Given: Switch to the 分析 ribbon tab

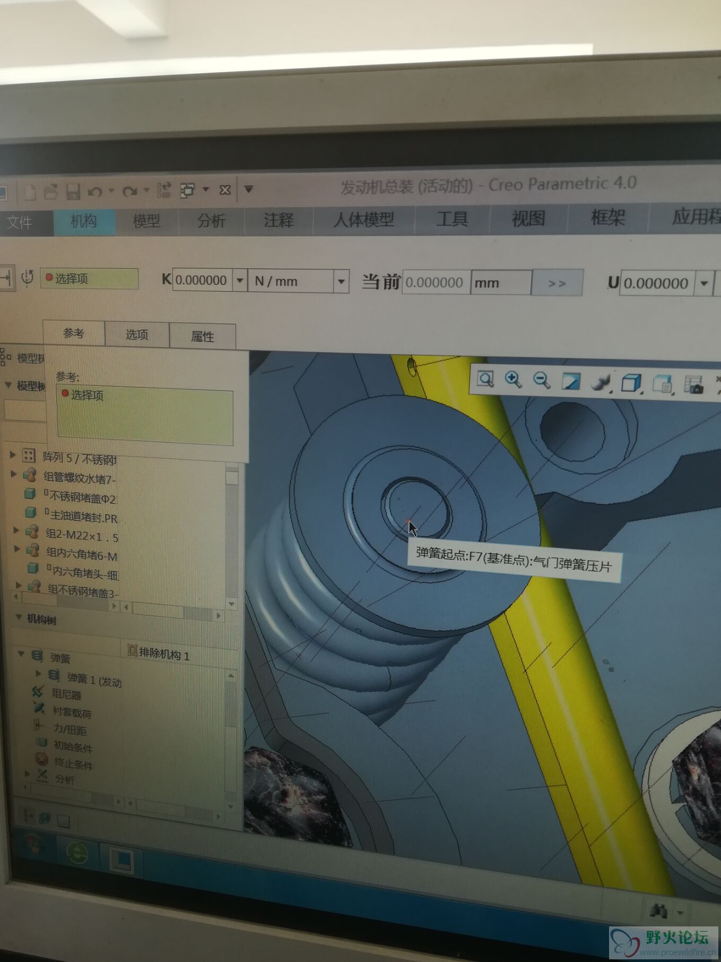Looking at the screenshot, I should coord(211,220).
